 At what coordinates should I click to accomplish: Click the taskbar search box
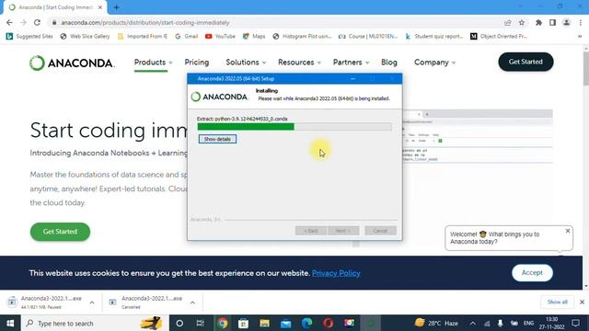94,323
